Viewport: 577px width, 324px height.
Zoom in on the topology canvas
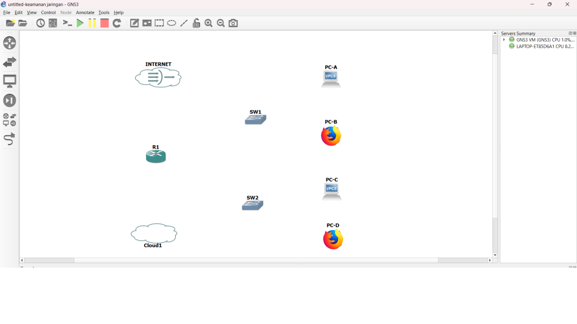(208, 23)
